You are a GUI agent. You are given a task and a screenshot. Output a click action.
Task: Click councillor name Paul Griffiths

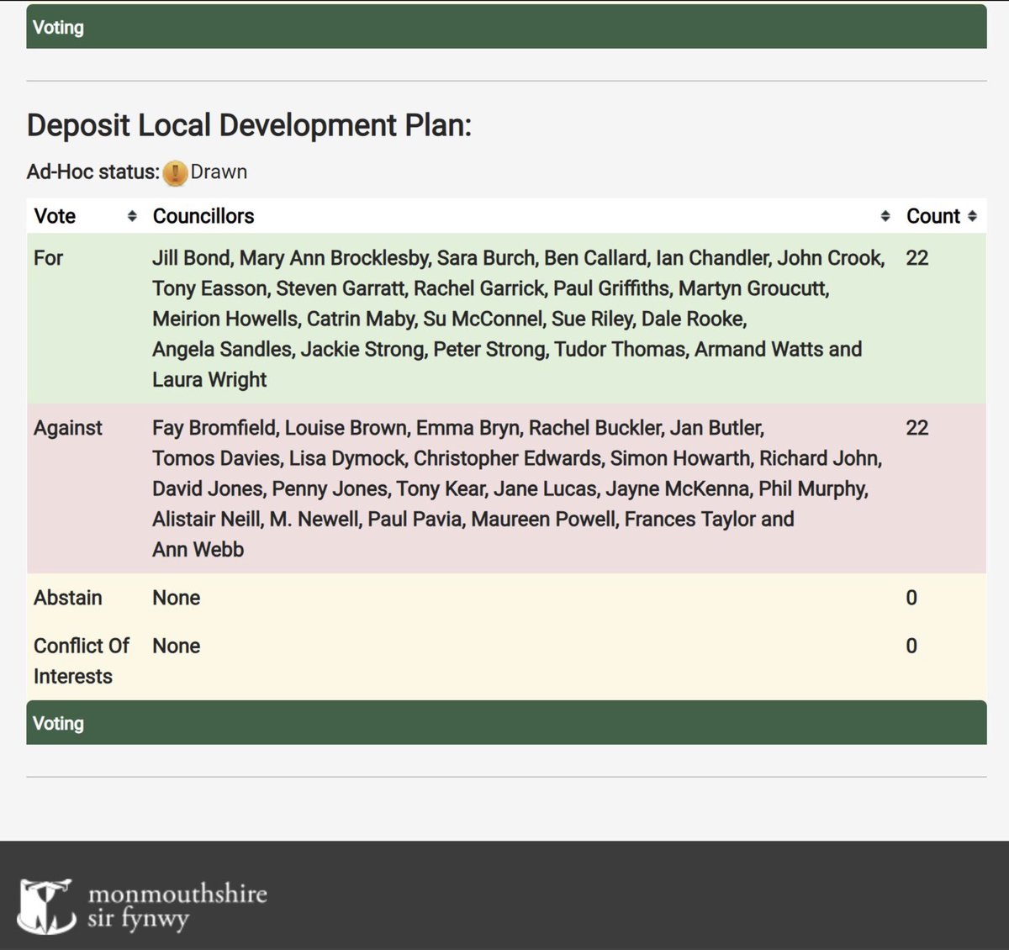tap(610, 288)
